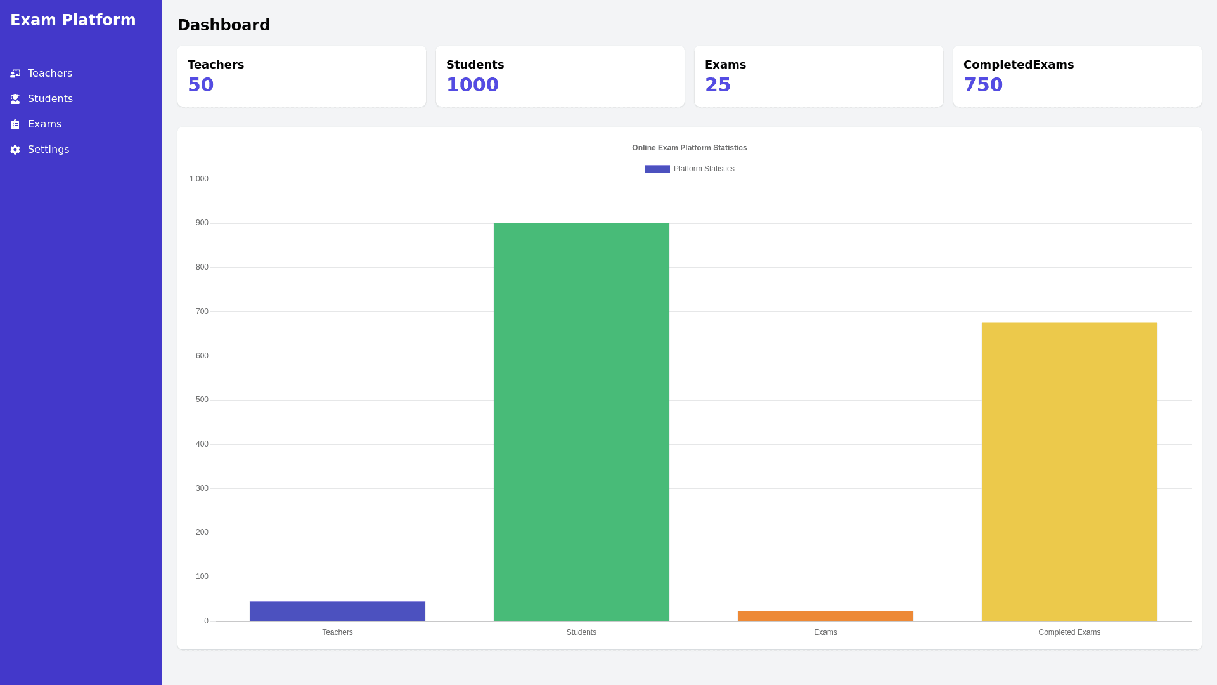Click the orange Exams bar in chart
This screenshot has width=1217, height=685.
pyautogui.click(x=825, y=616)
